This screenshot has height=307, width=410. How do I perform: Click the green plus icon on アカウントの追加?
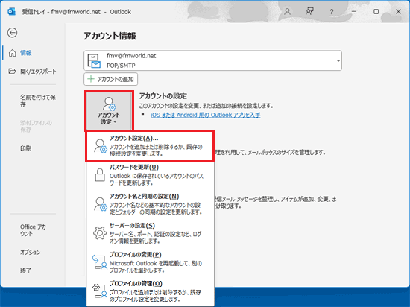(91, 79)
